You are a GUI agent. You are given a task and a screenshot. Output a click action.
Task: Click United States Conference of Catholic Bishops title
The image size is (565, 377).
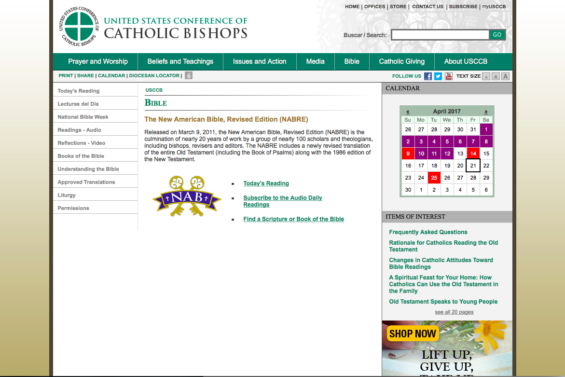[176, 28]
